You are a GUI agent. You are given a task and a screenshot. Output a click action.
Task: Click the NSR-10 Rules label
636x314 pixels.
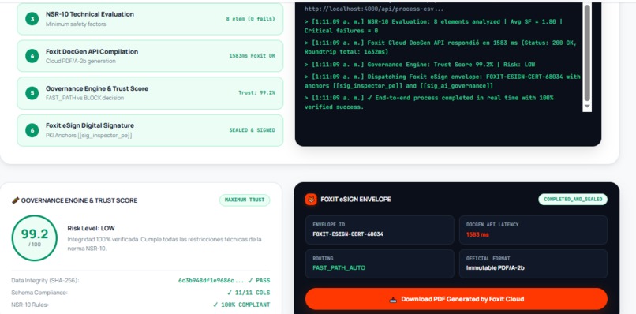[x=30, y=305]
